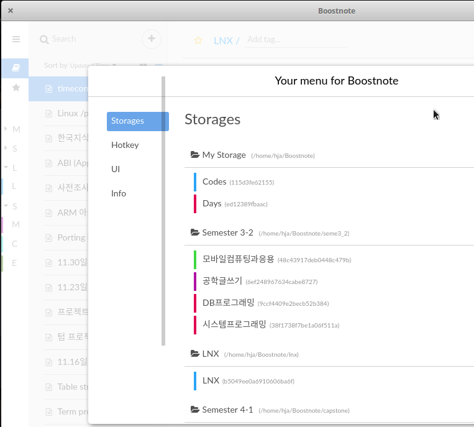Image resolution: width=474 pixels, height=427 pixels.
Task: Open the 11.23일 note in list
Action: (x=66, y=288)
